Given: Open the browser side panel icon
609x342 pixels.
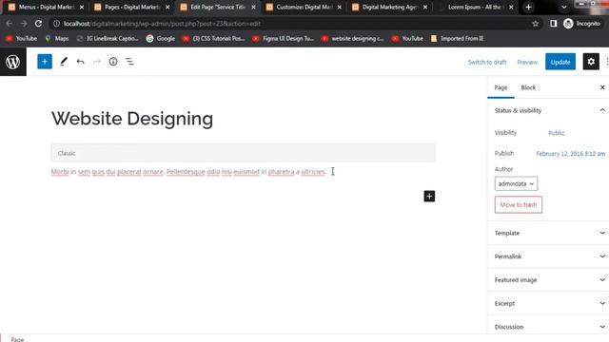Looking at the screenshot, I should click(x=554, y=24).
